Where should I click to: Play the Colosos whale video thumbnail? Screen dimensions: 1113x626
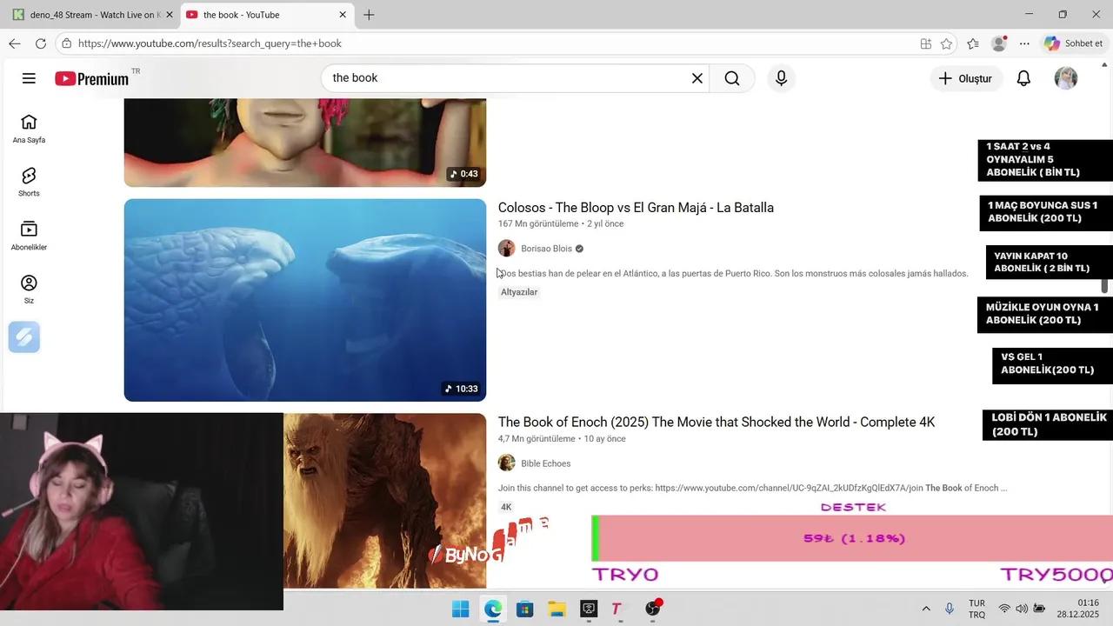tap(305, 300)
